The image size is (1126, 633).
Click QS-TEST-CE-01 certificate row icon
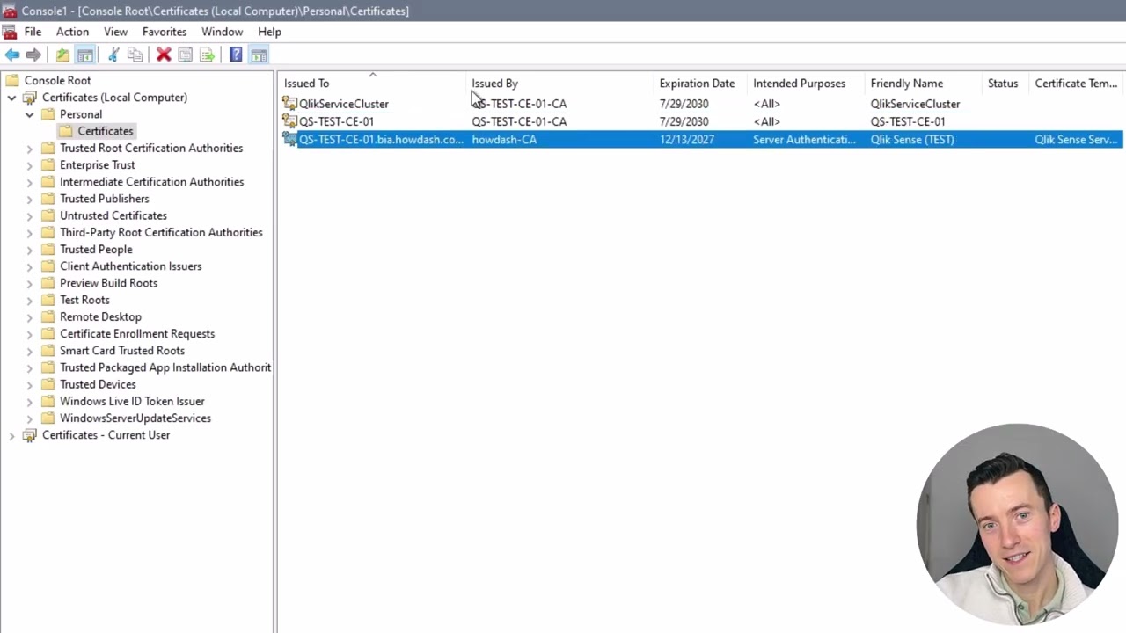(x=289, y=121)
